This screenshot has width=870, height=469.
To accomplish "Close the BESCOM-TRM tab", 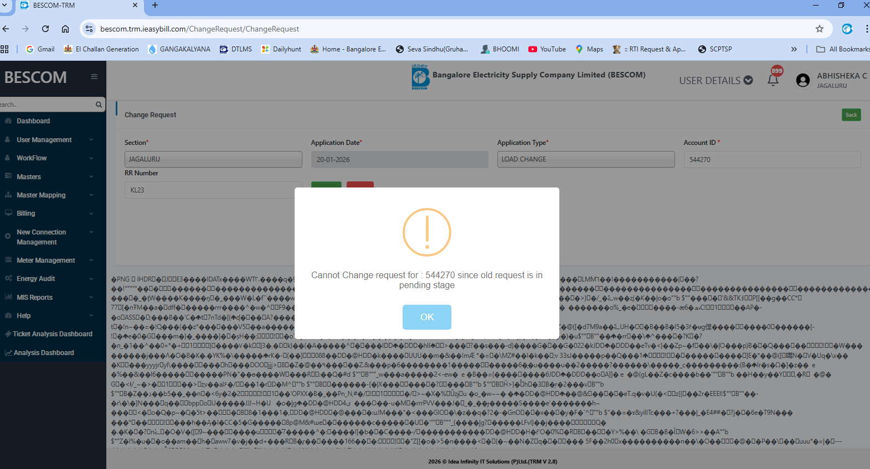I will pos(135,5).
